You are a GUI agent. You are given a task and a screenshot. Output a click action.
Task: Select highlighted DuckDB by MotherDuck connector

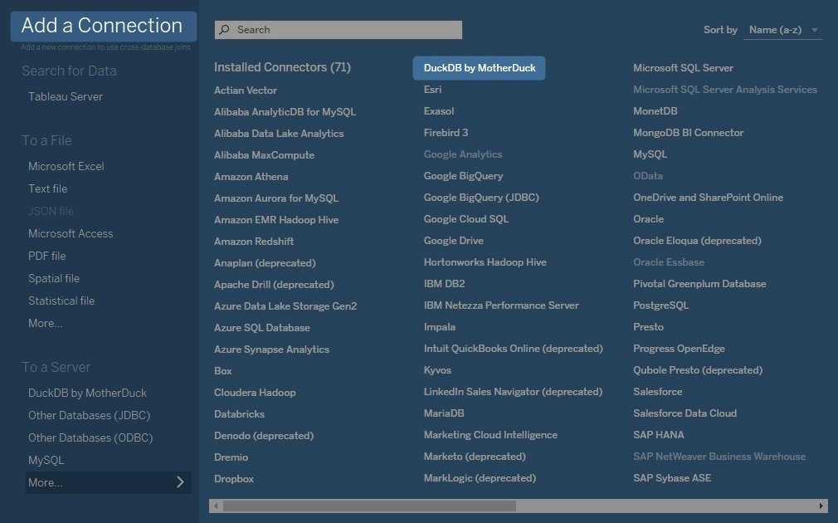[479, 68]
